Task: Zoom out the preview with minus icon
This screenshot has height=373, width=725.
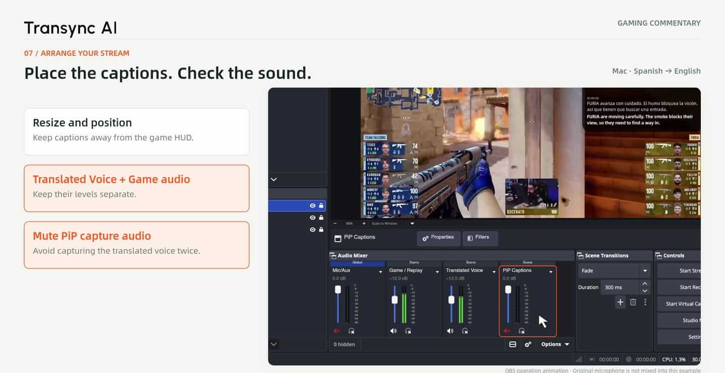Action: tap(335, 223)
